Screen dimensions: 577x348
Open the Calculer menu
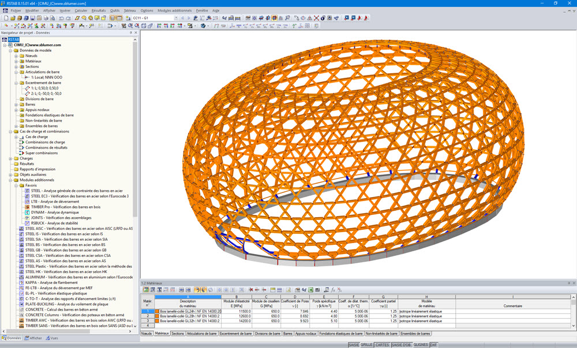point(81,10)
